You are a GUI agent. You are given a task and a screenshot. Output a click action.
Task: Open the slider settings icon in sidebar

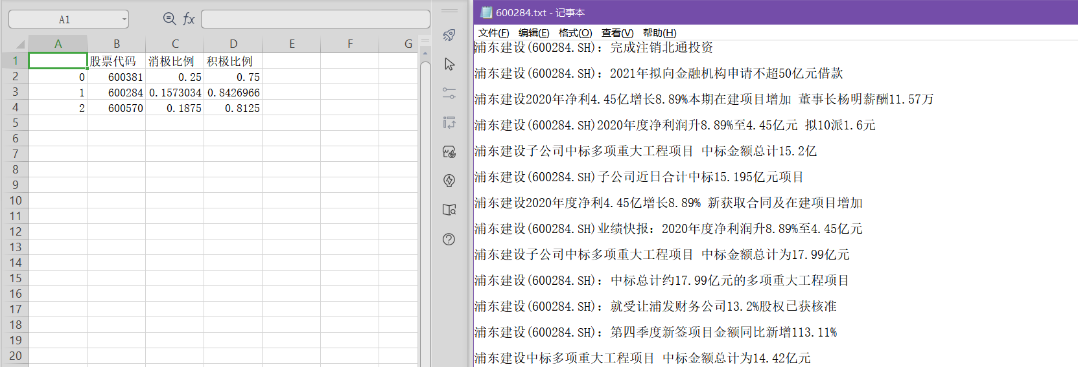pos(449,93)
